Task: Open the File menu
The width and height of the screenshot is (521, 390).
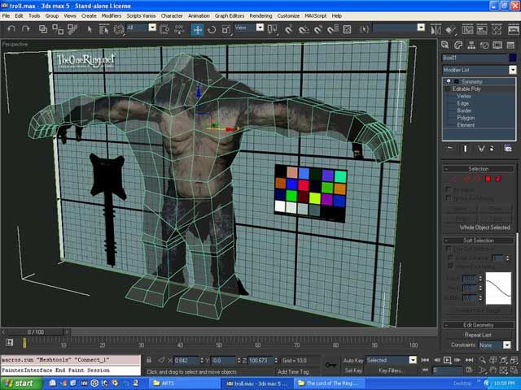Action: pyautogui.click(x=6, y=16)
